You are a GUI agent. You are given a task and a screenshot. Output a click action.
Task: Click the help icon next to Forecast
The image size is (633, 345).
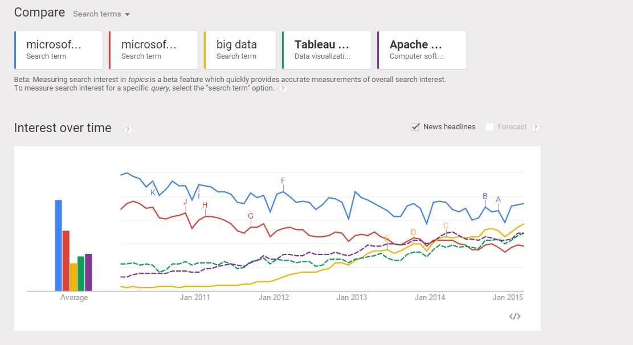click(536, 127)
